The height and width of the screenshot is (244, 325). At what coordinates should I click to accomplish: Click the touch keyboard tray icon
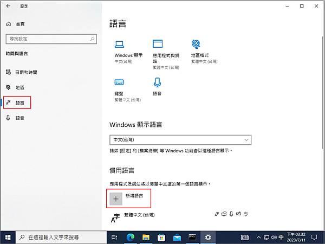245,237
